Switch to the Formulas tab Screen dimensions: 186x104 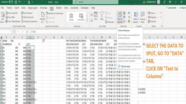44,8
